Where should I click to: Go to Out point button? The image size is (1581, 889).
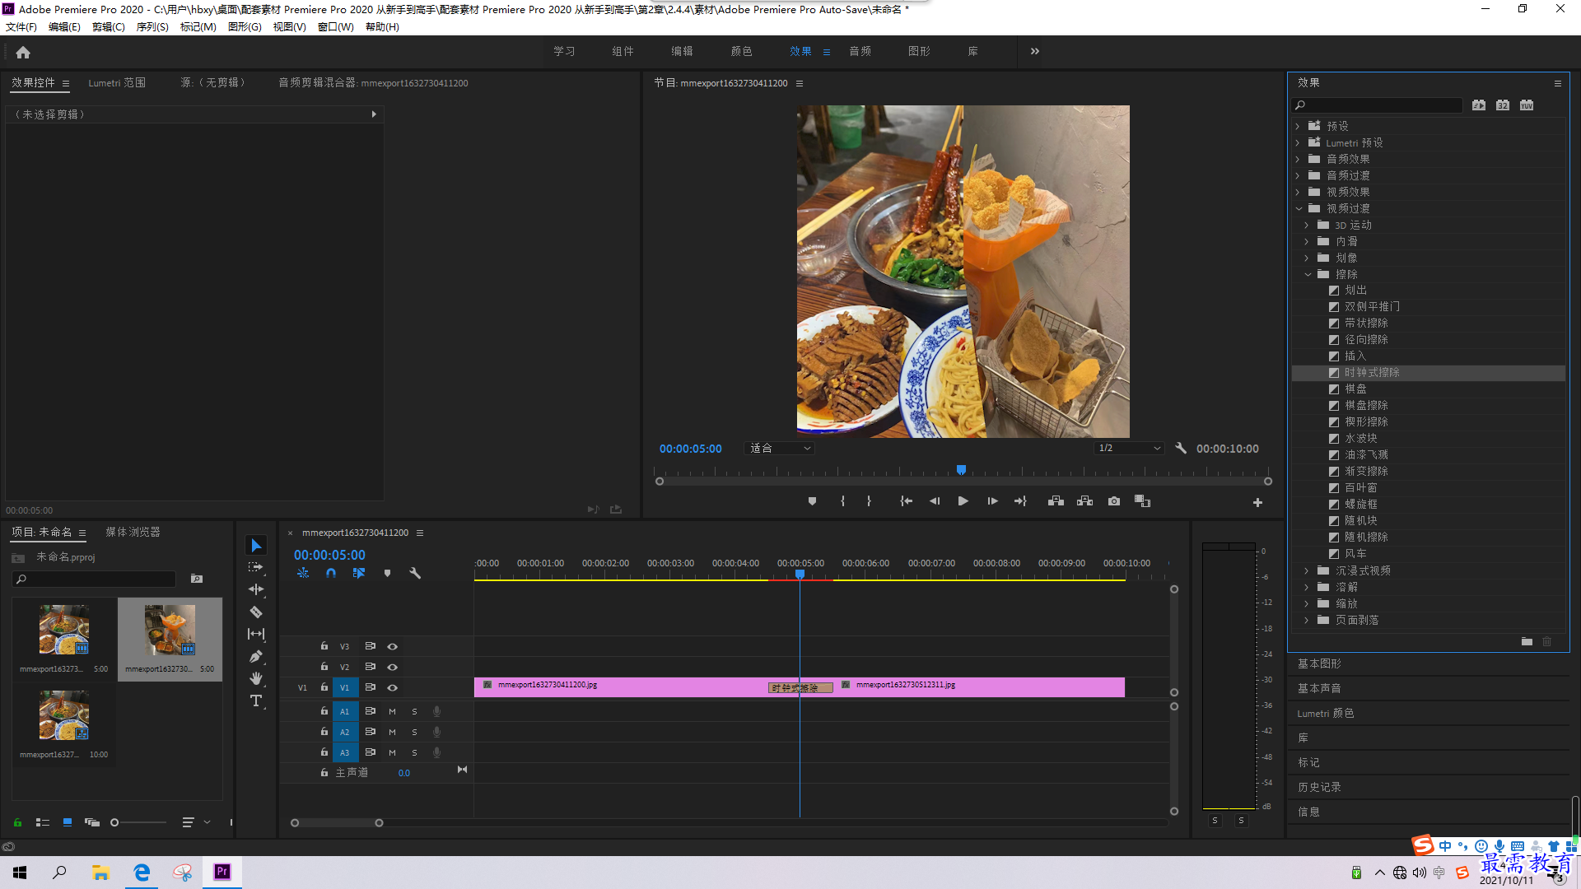coord(1021,501)
